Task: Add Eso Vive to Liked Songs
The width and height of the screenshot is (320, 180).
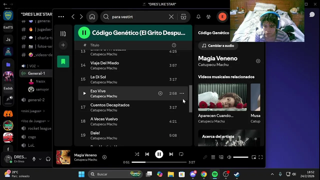Action: 160,93
